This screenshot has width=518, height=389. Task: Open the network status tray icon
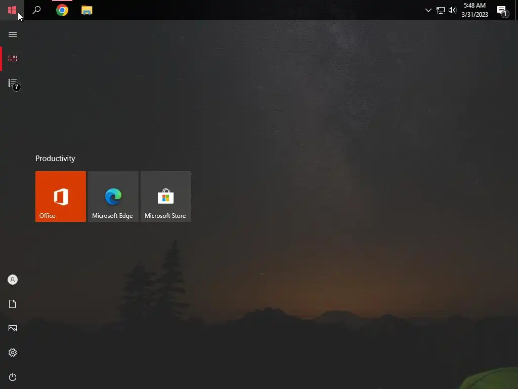point(441,10)
